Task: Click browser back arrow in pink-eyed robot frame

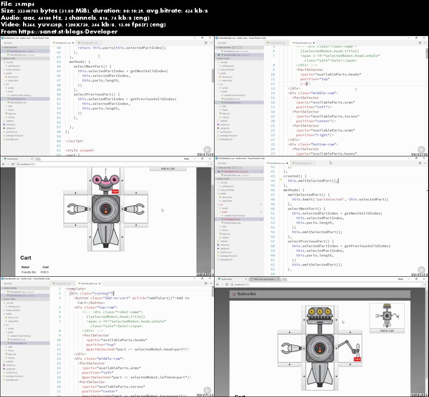Action: click(x=3, y=164)
